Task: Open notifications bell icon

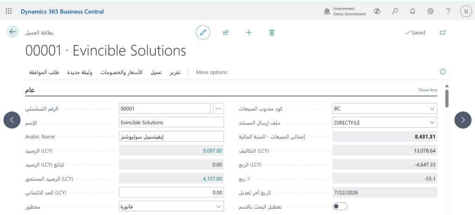Action: 412,12
